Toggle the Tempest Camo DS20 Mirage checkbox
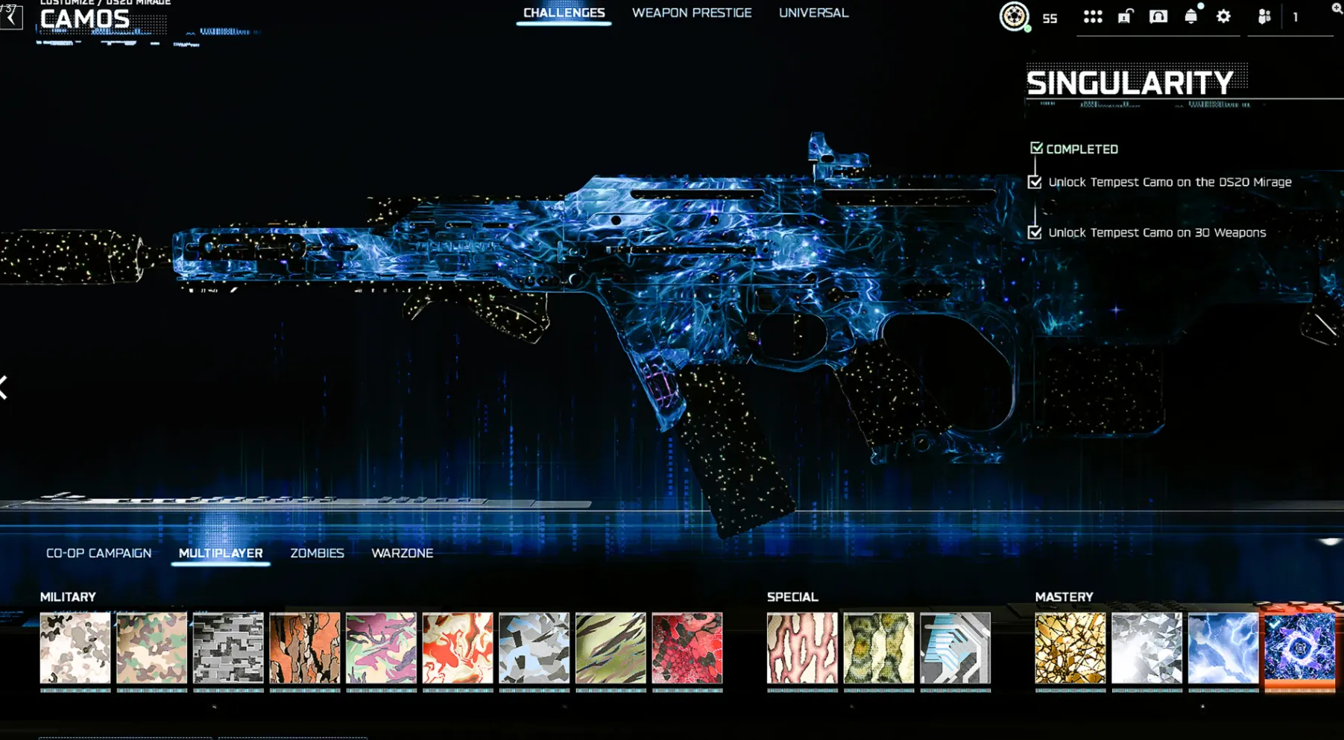The width and height of the screenshot is (1344, 740). pos(1035,182)
